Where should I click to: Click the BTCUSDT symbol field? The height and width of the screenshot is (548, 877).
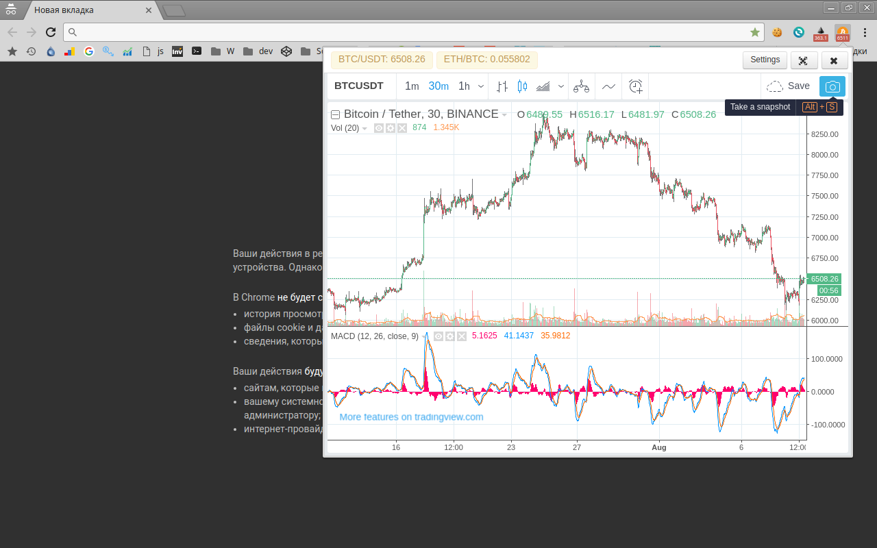pyautogui.click(x=359, y=86)
